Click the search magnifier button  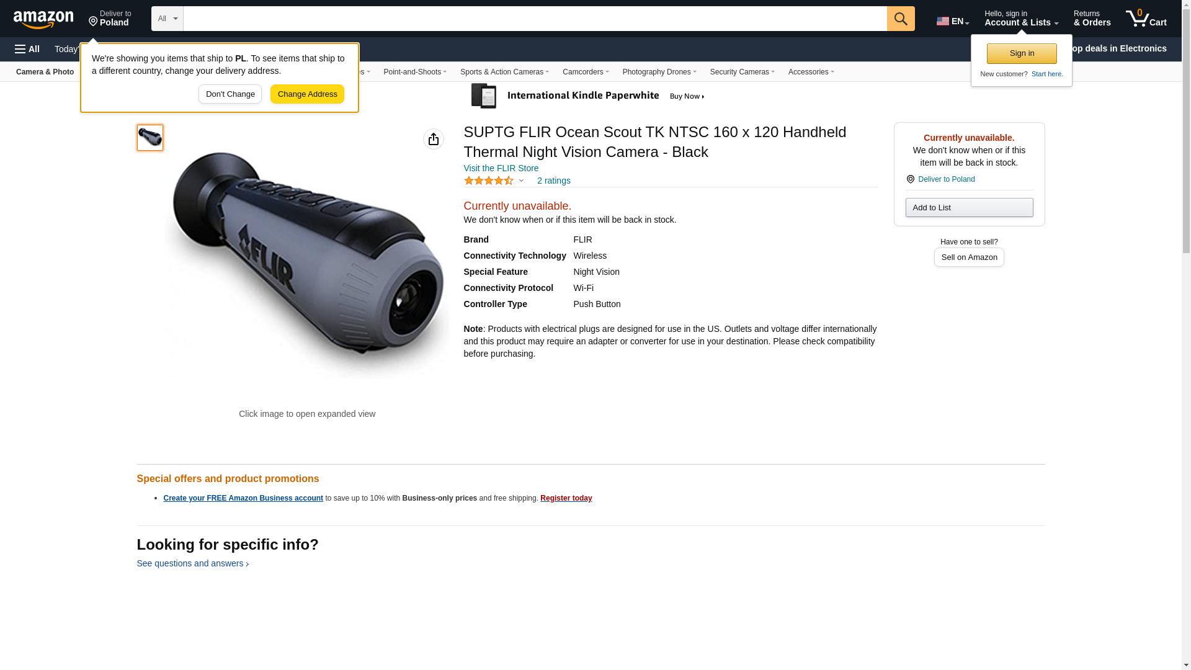[x=901, y=19]
